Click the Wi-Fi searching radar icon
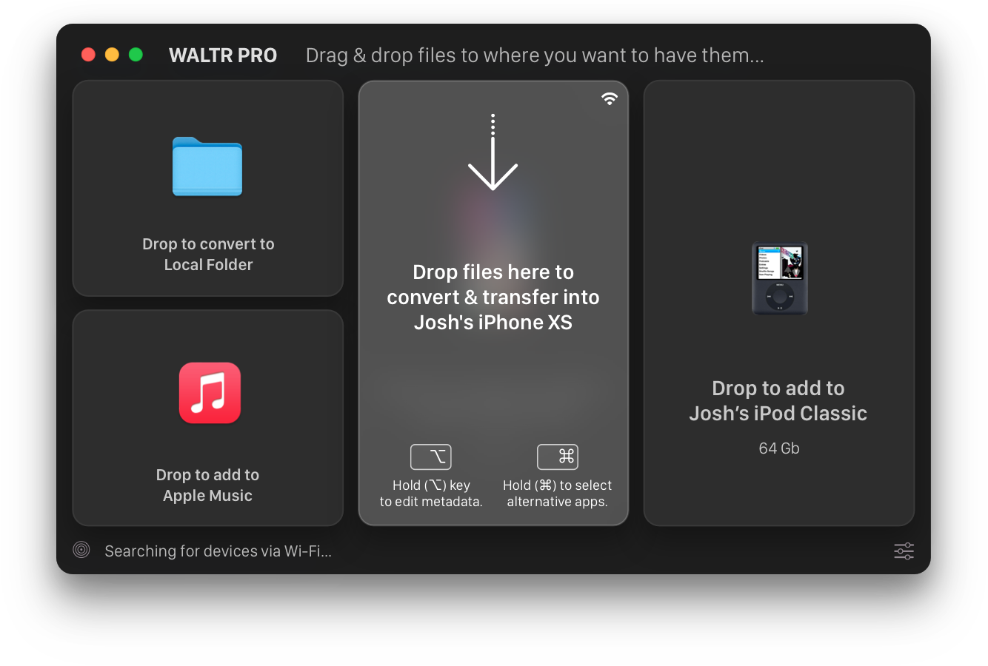Image resolution: width=988 pixels, height=666 pixels. point(81,549)
